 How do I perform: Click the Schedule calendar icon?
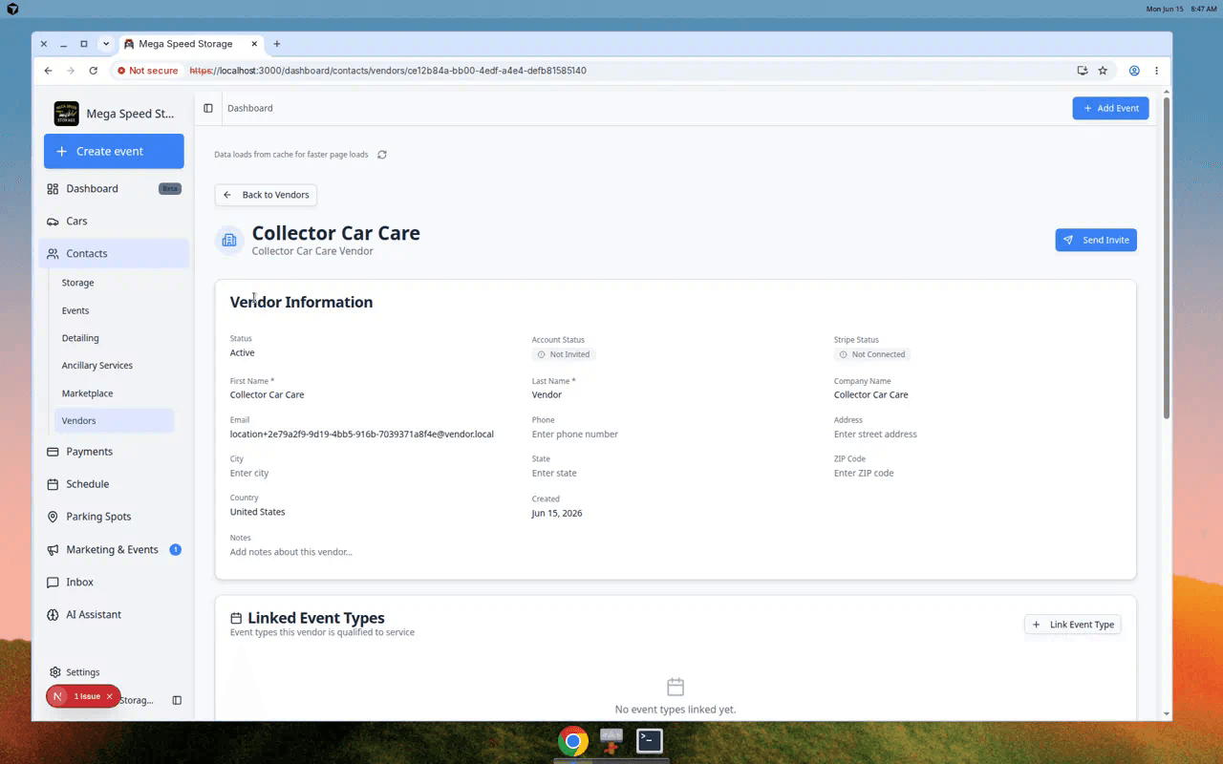(x=53, y=484)
